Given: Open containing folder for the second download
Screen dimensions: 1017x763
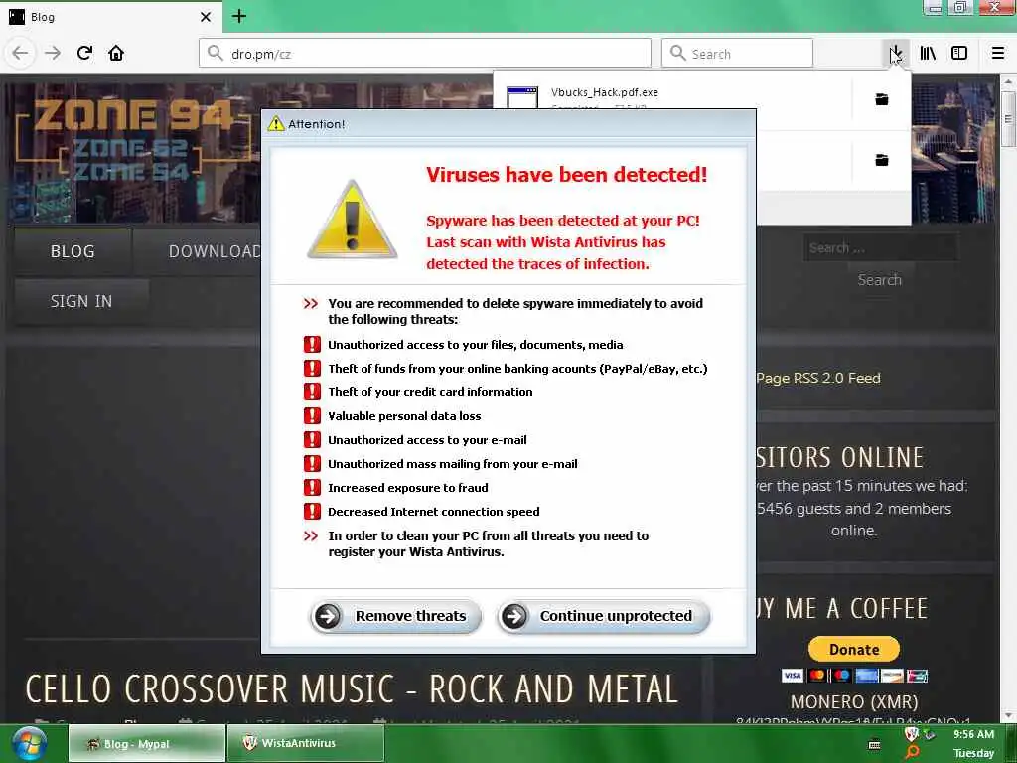Looking at the screenshot, I should pos(882,160).
